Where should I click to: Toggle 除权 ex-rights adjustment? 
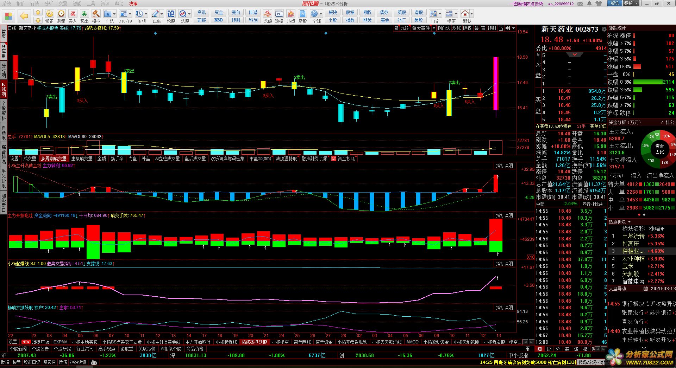[467, 28]
